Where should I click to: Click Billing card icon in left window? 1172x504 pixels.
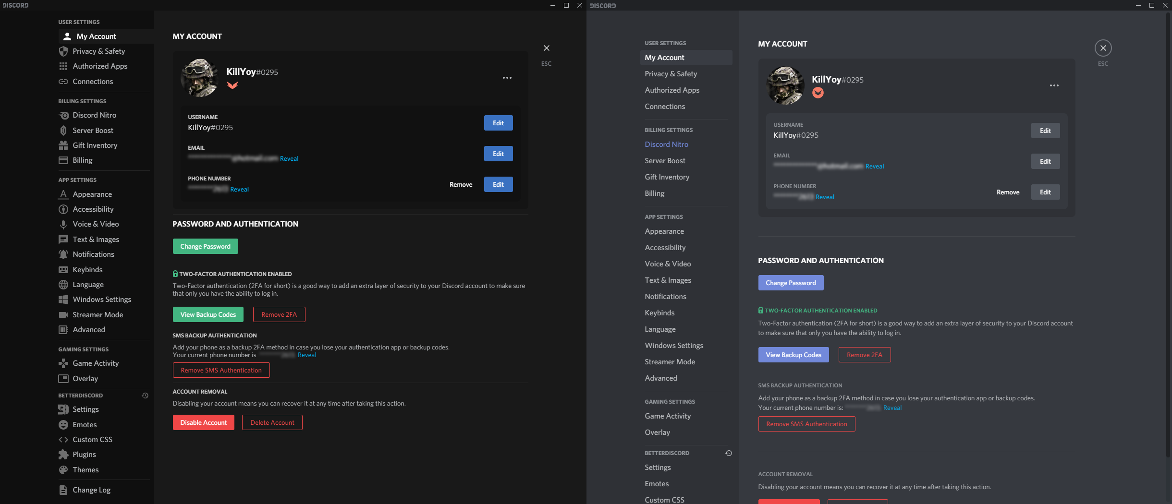click(63, 160)
